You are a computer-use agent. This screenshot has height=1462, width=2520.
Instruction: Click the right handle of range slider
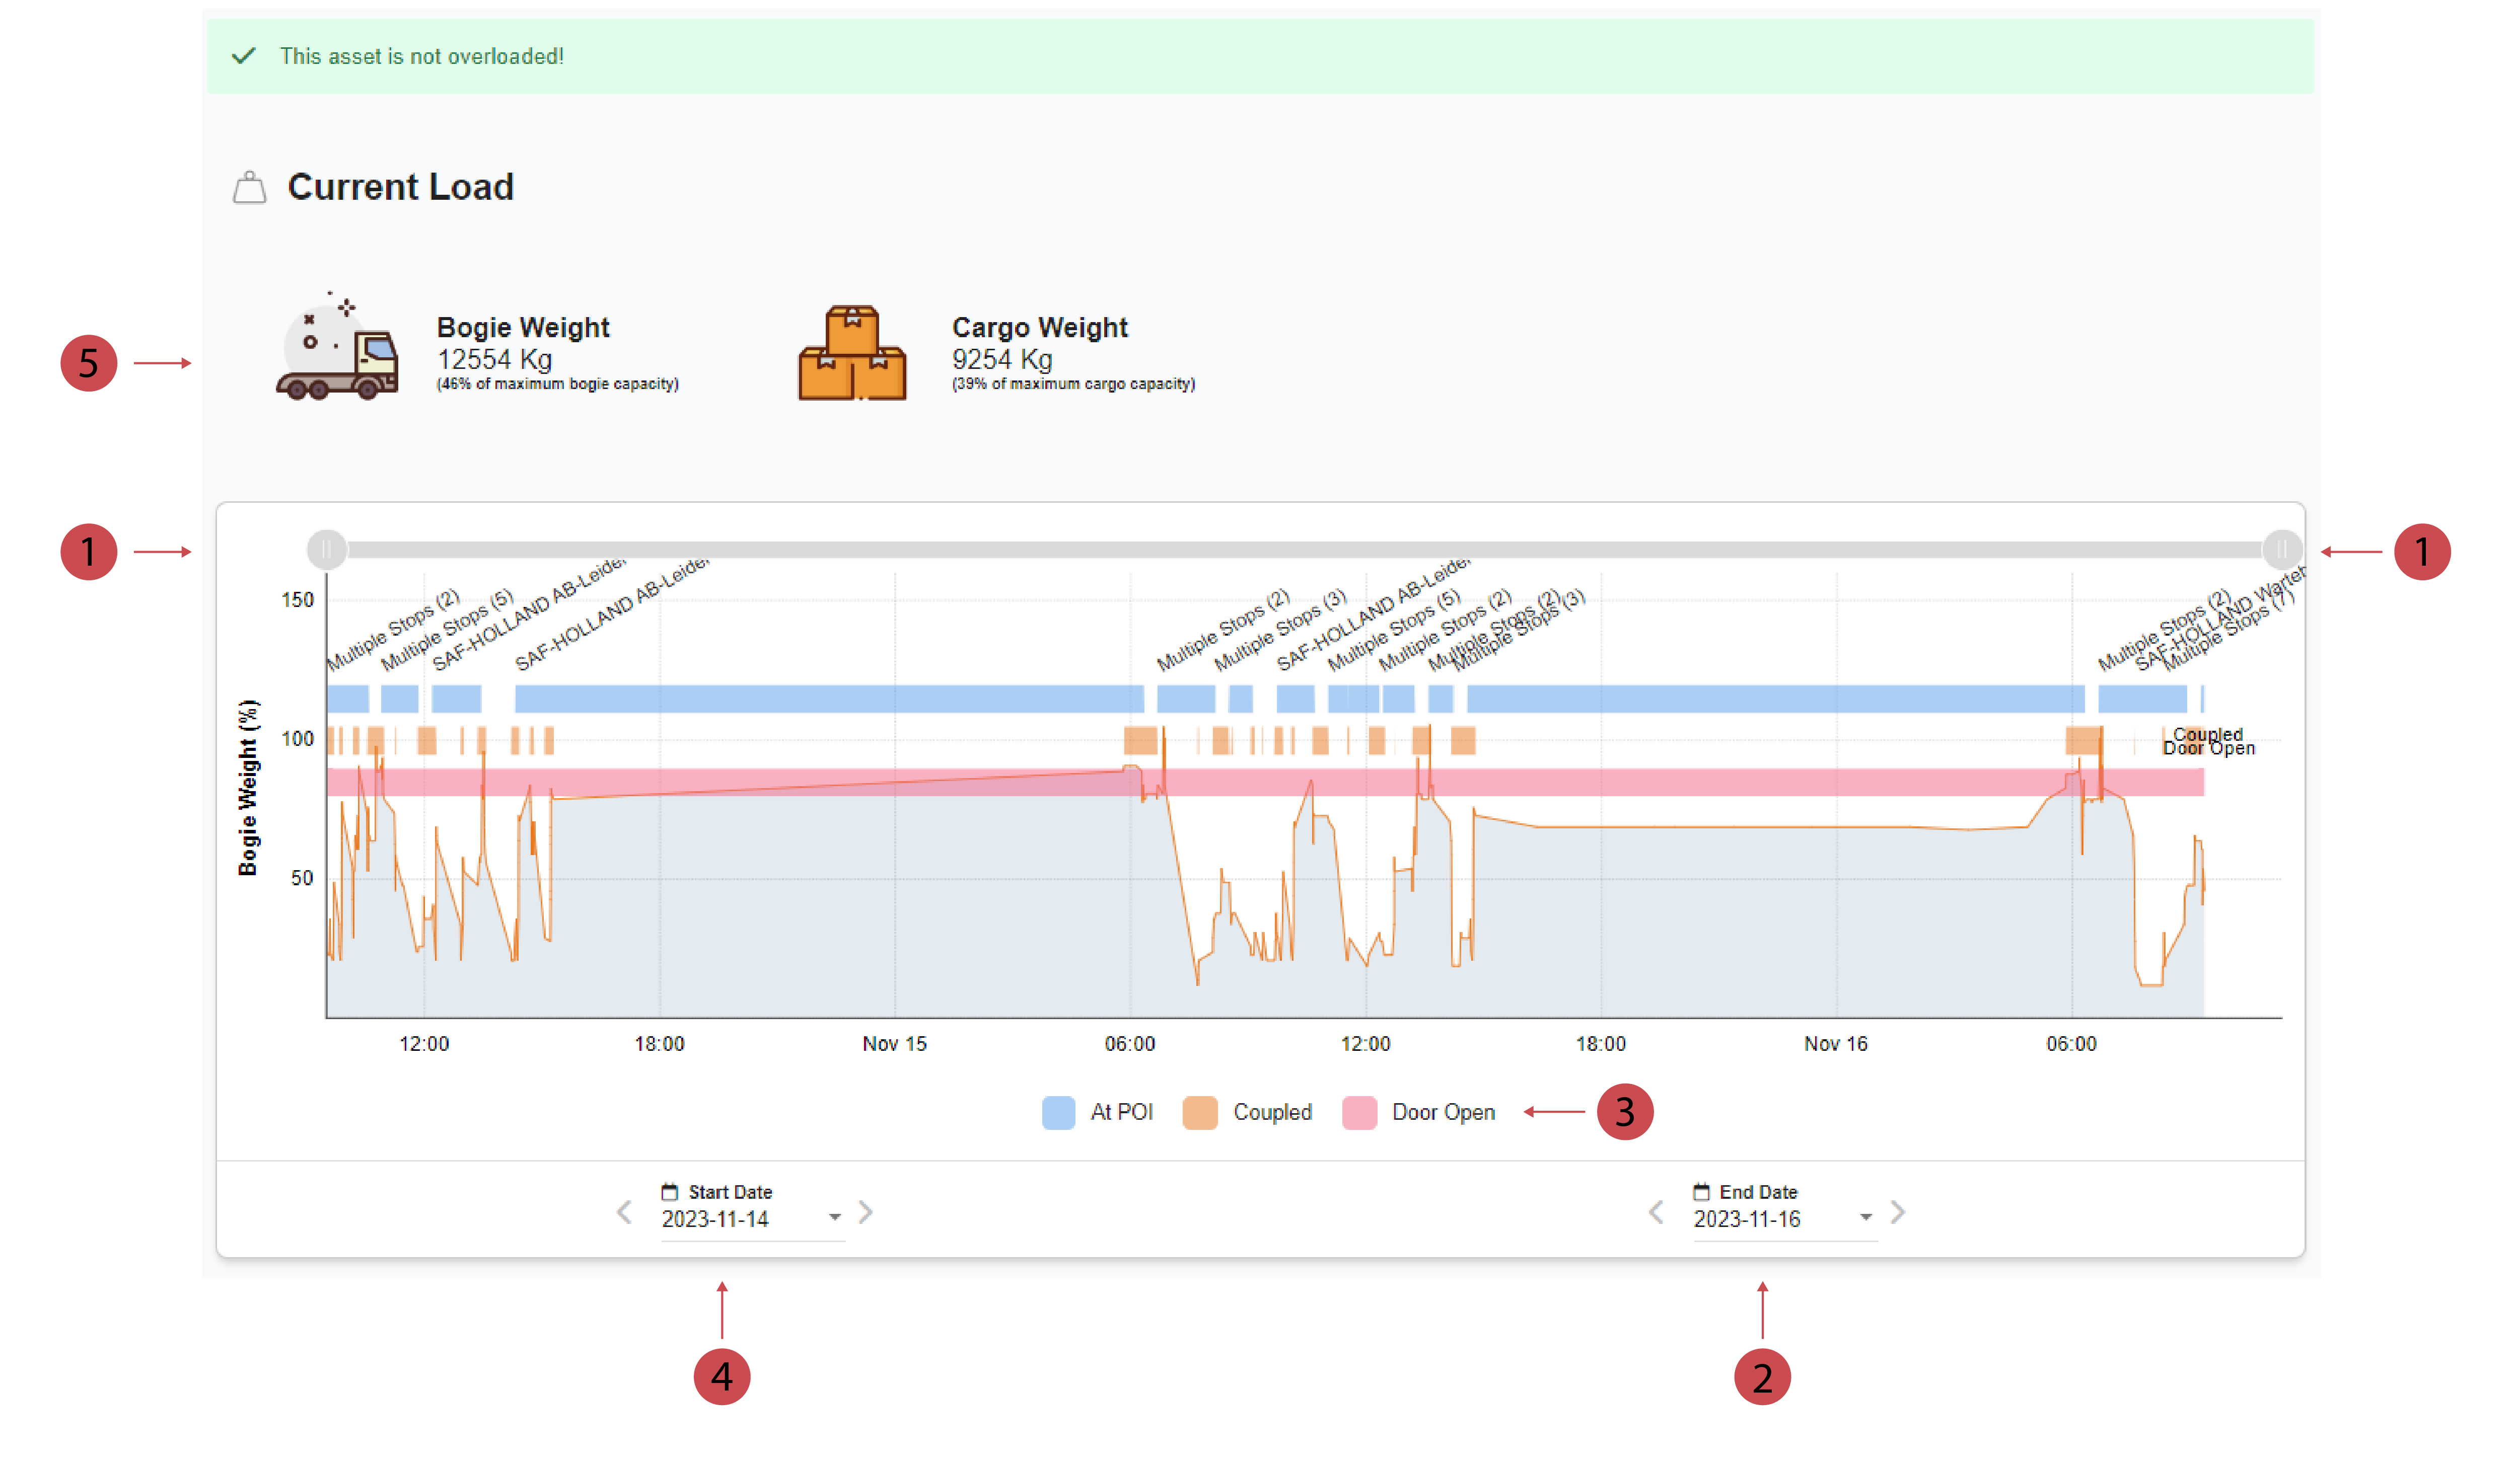2282,549
